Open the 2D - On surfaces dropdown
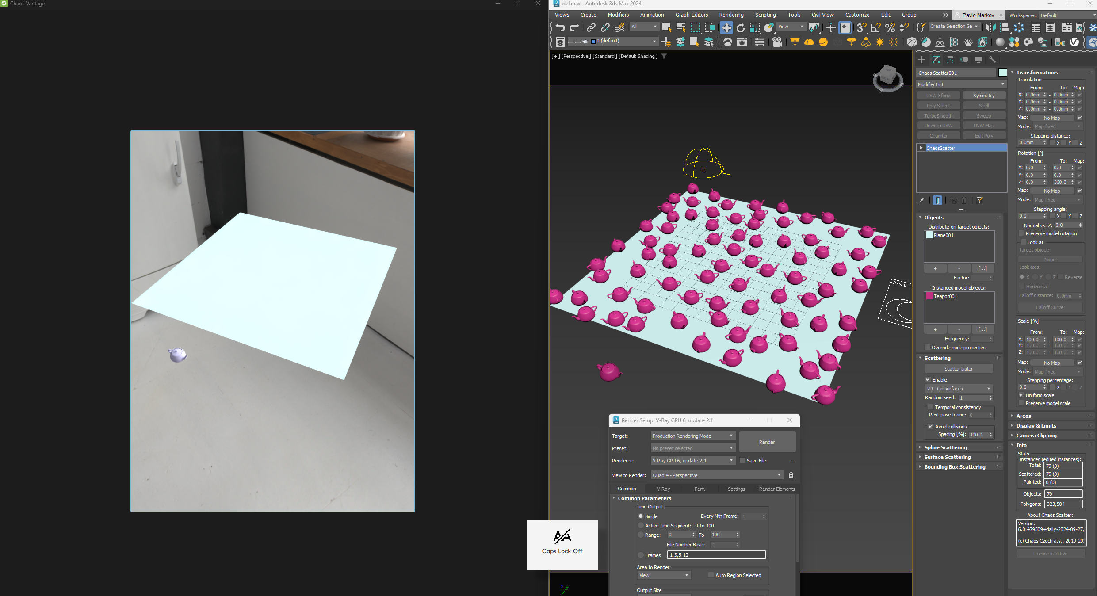The width and height of the screenshot is (1097, 596). point(959,389)
